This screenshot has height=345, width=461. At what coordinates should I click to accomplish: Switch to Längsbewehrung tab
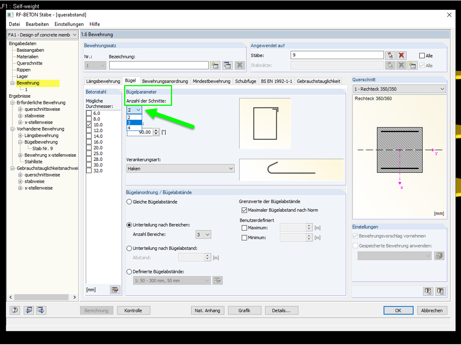103,81
